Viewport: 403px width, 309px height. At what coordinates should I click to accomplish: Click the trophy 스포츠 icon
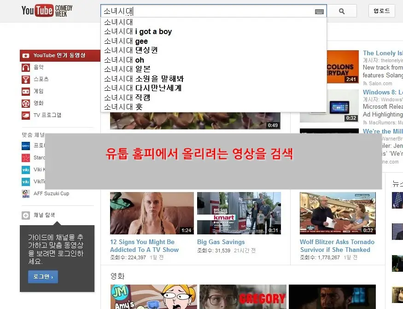pos(26,79)
